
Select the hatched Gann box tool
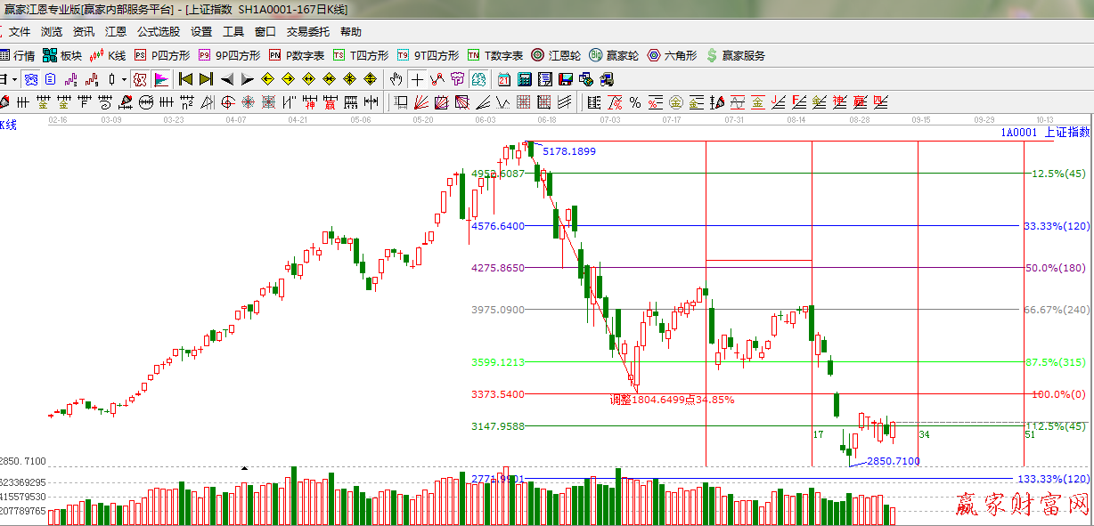coord(462,101)
